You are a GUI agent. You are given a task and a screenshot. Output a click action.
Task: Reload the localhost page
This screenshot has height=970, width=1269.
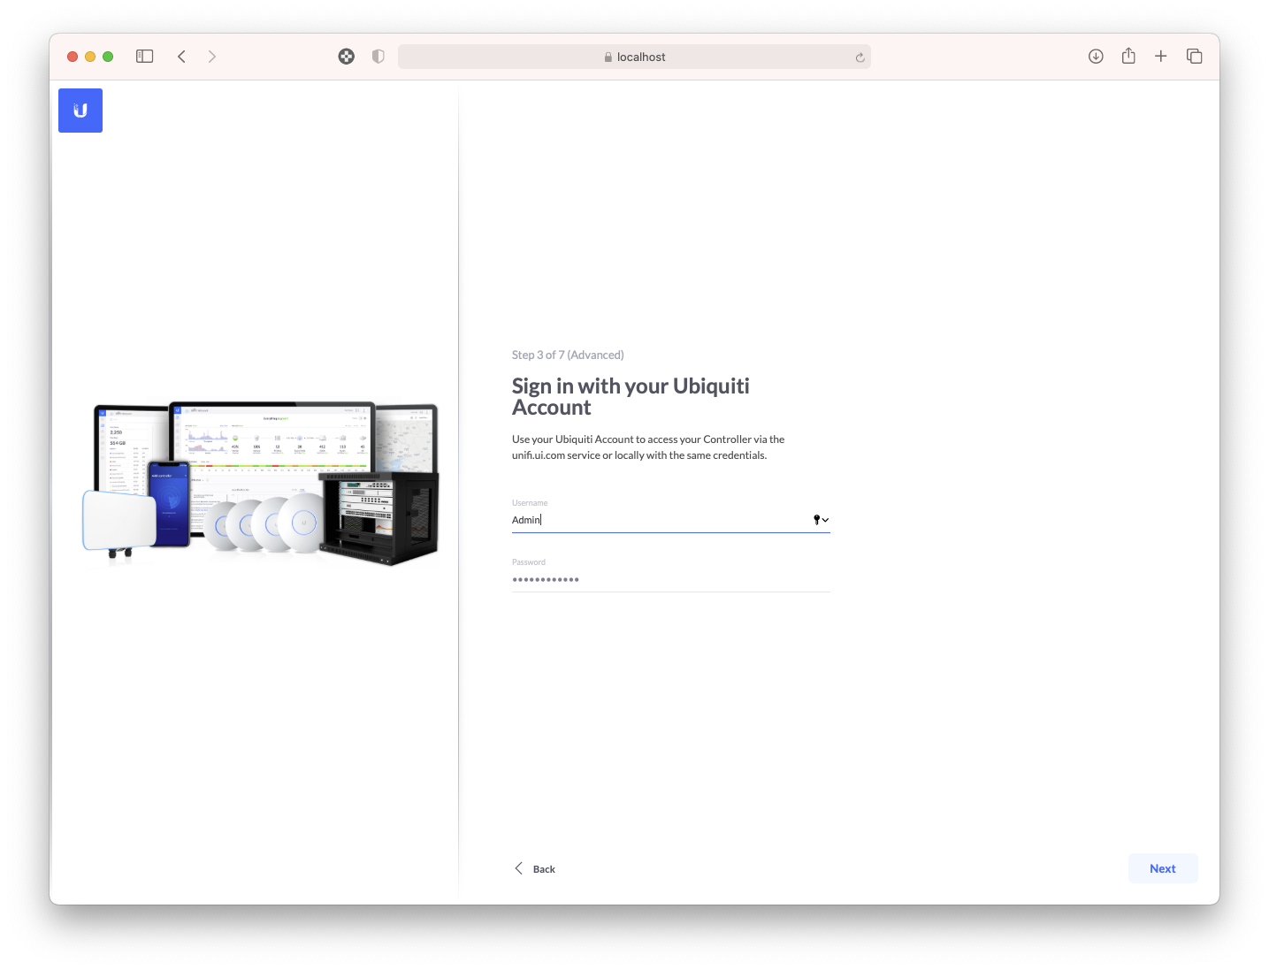click(860, 57)
